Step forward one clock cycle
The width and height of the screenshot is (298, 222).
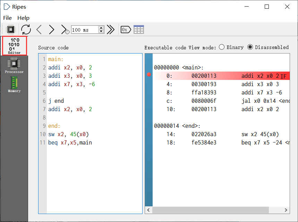pyautogui.click(x=51, y=30)
